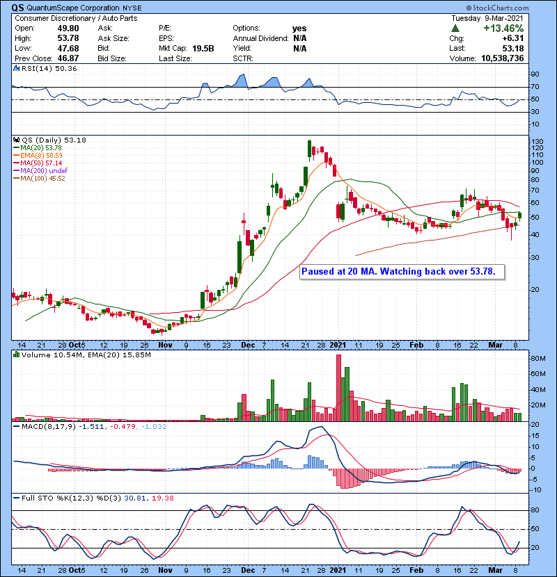This screenshot has height=577, width=557.
Task: Click the MACD signal value -0.479
Action: tap(123, 427)
